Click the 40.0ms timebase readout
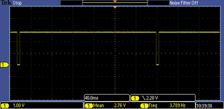Screen dimensions: 224x109 pyautogui.click(x=91, y=98)
